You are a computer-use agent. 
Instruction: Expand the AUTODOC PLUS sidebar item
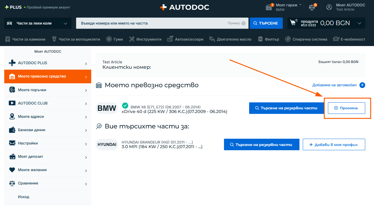(48, 63)
